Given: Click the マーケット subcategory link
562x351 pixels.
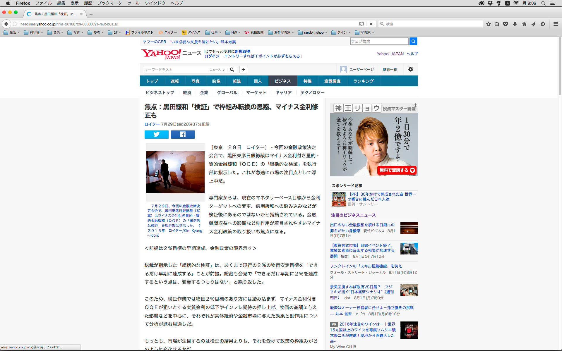Looking at the screenshot, I should 256,92.
